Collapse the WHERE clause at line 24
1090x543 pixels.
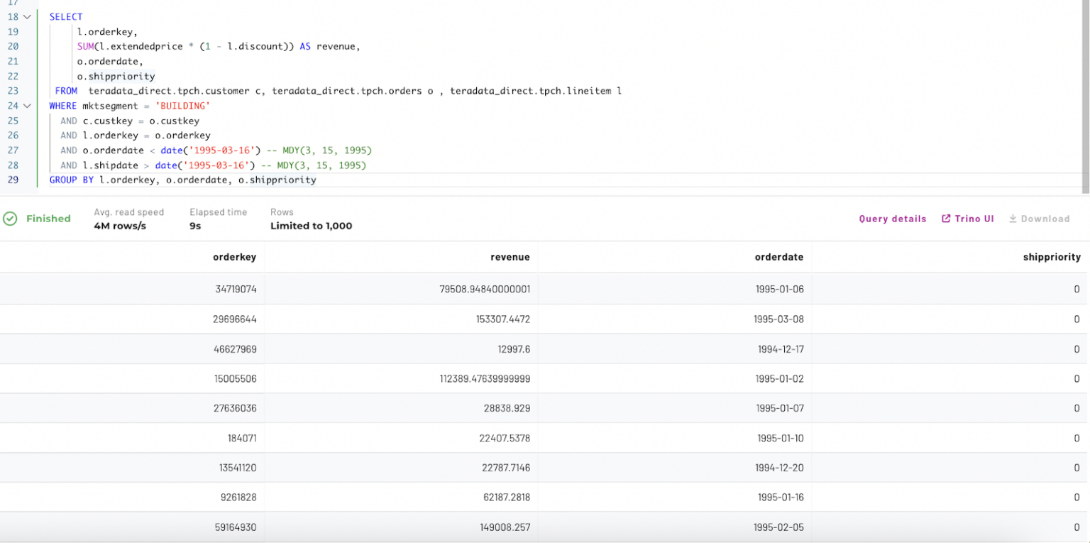pos(26,105)
